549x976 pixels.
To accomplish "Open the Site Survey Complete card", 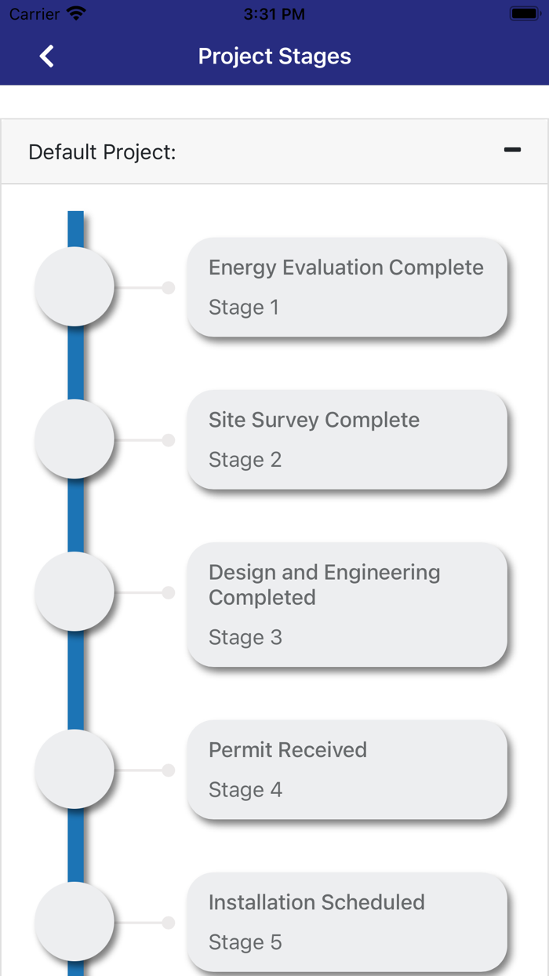I will coord(347,439).
